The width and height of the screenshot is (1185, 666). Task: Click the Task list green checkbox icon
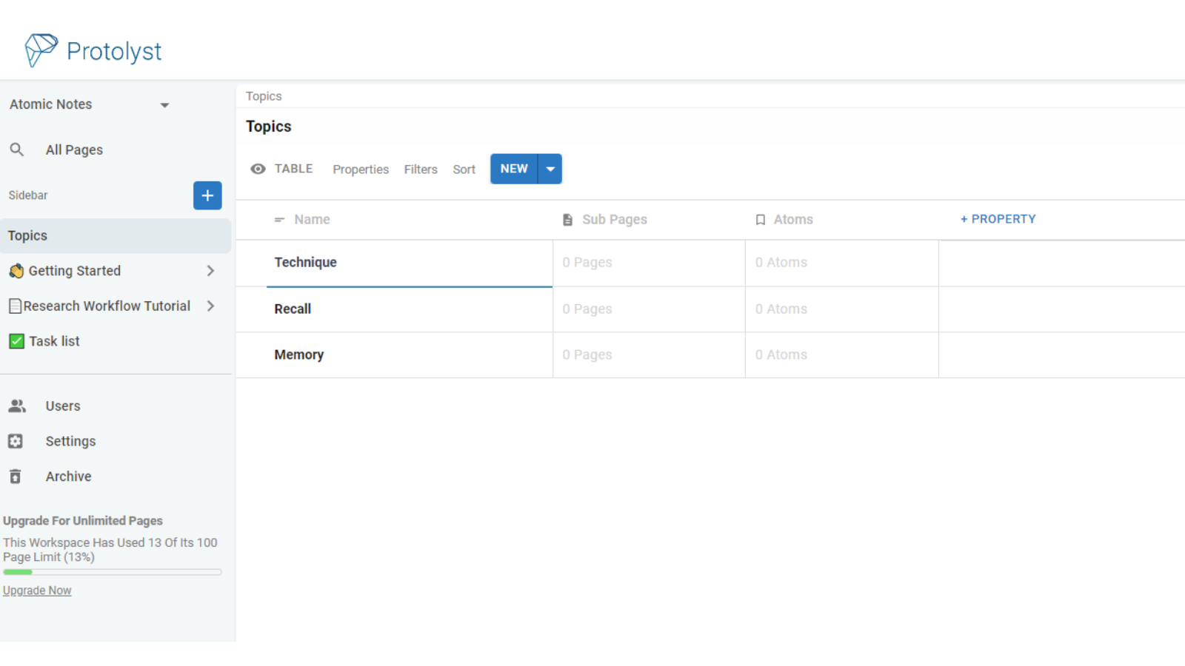[x=16, y=341]
